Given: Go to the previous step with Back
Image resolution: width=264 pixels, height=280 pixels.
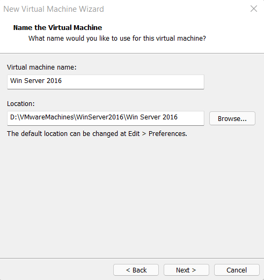Looking at the screenshot, I should [136, 270].
